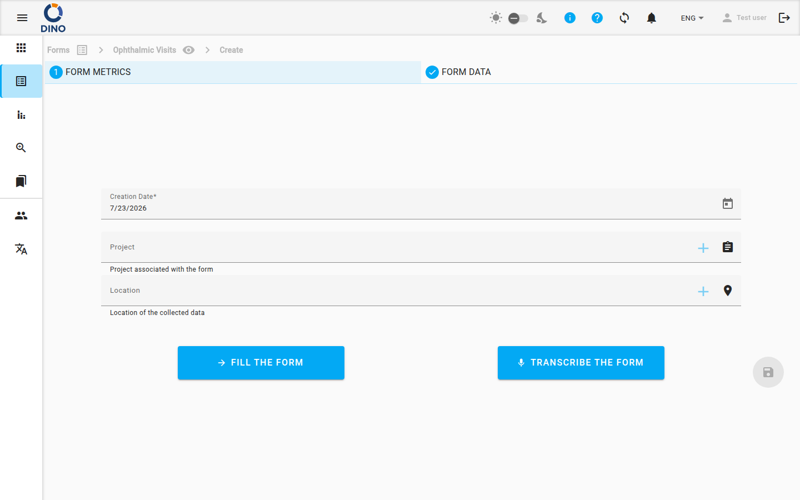Viewport: 800px width, 500px height.
Task: Click the TRANSCRIBE THE FORM button
Action: tap(581, 363)
